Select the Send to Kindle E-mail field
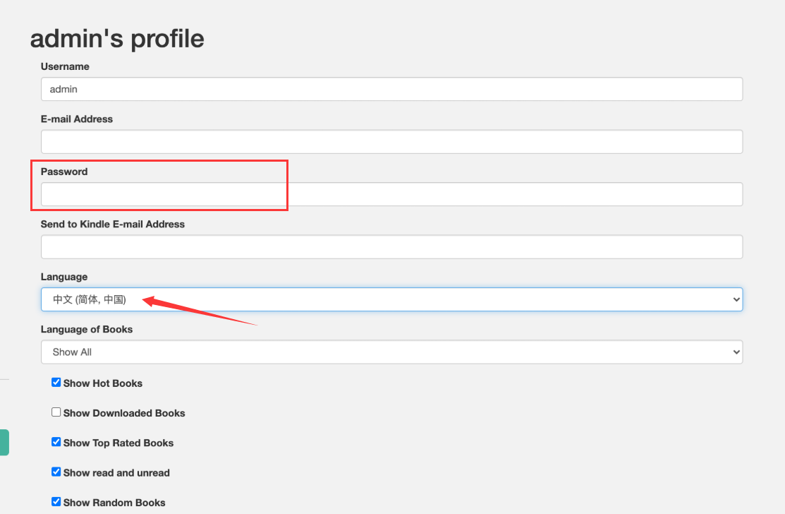Screen dimensions: 785x514 coord(391,247)
